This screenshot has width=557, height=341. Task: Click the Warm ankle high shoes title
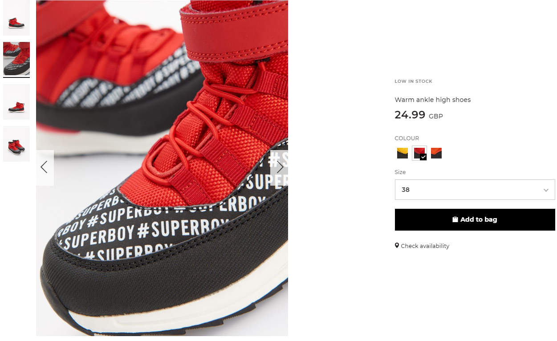coord(433,100)
